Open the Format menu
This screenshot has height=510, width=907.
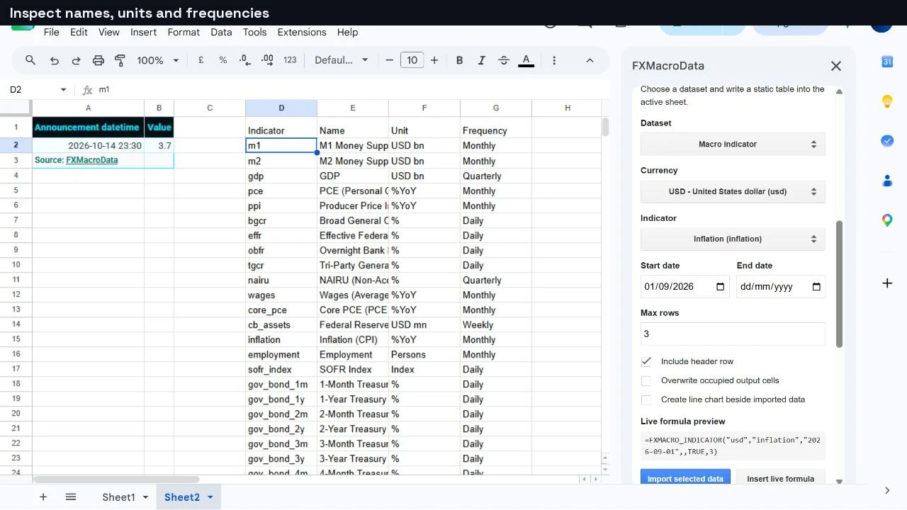tap(184, 32)
